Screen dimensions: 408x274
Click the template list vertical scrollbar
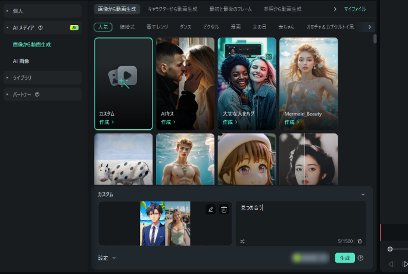(x=375, y=39)
